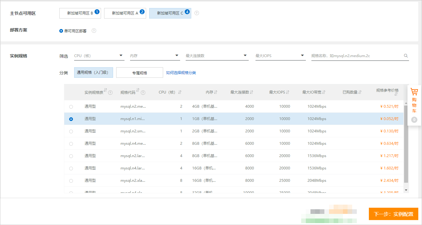The height and width of the screenshot is (225, 422).
Task: Click help icon beside 规格代码 header
Action: (143, 92)
